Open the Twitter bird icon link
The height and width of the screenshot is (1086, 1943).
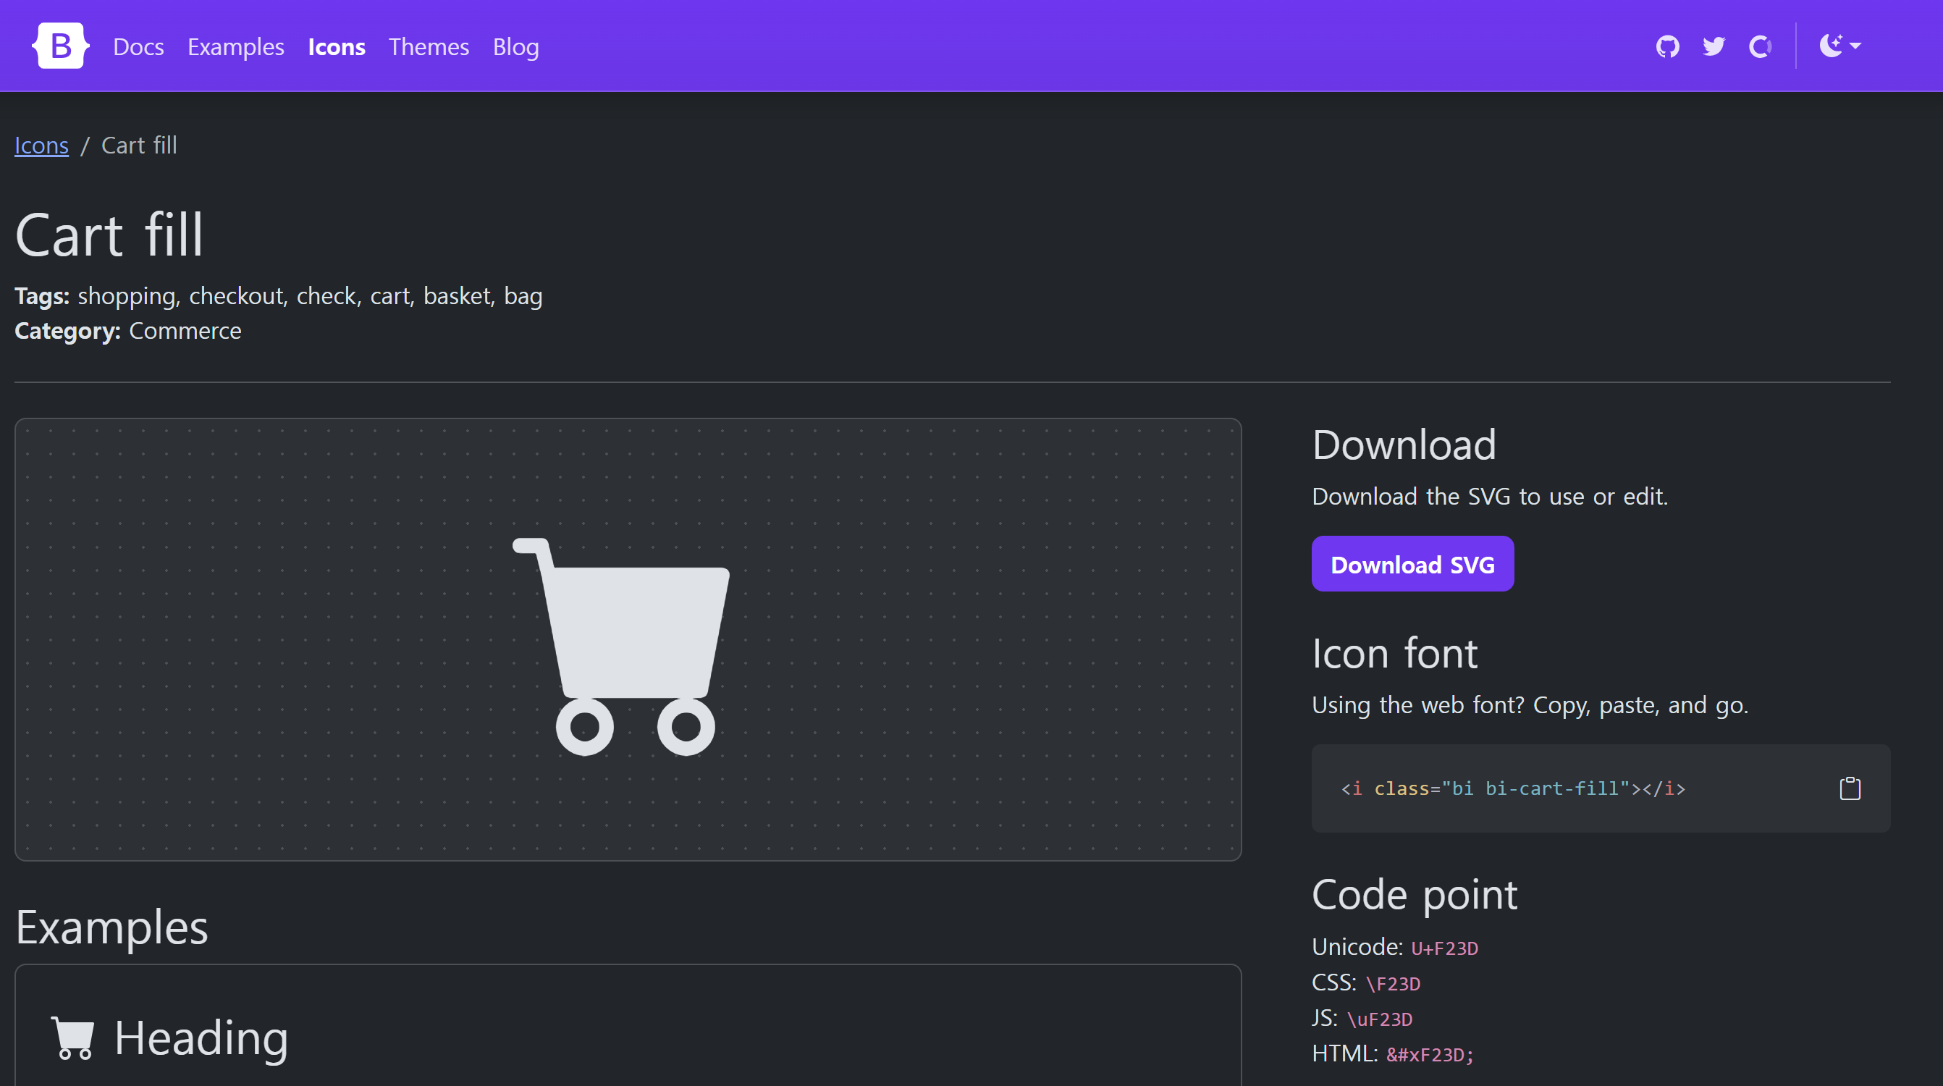click(1713, 47)
